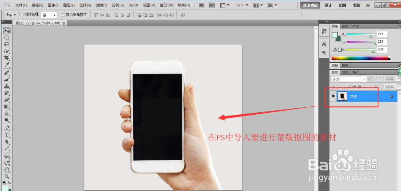
Task: Open the 窗口(W) menu
Action: point(166,5)
